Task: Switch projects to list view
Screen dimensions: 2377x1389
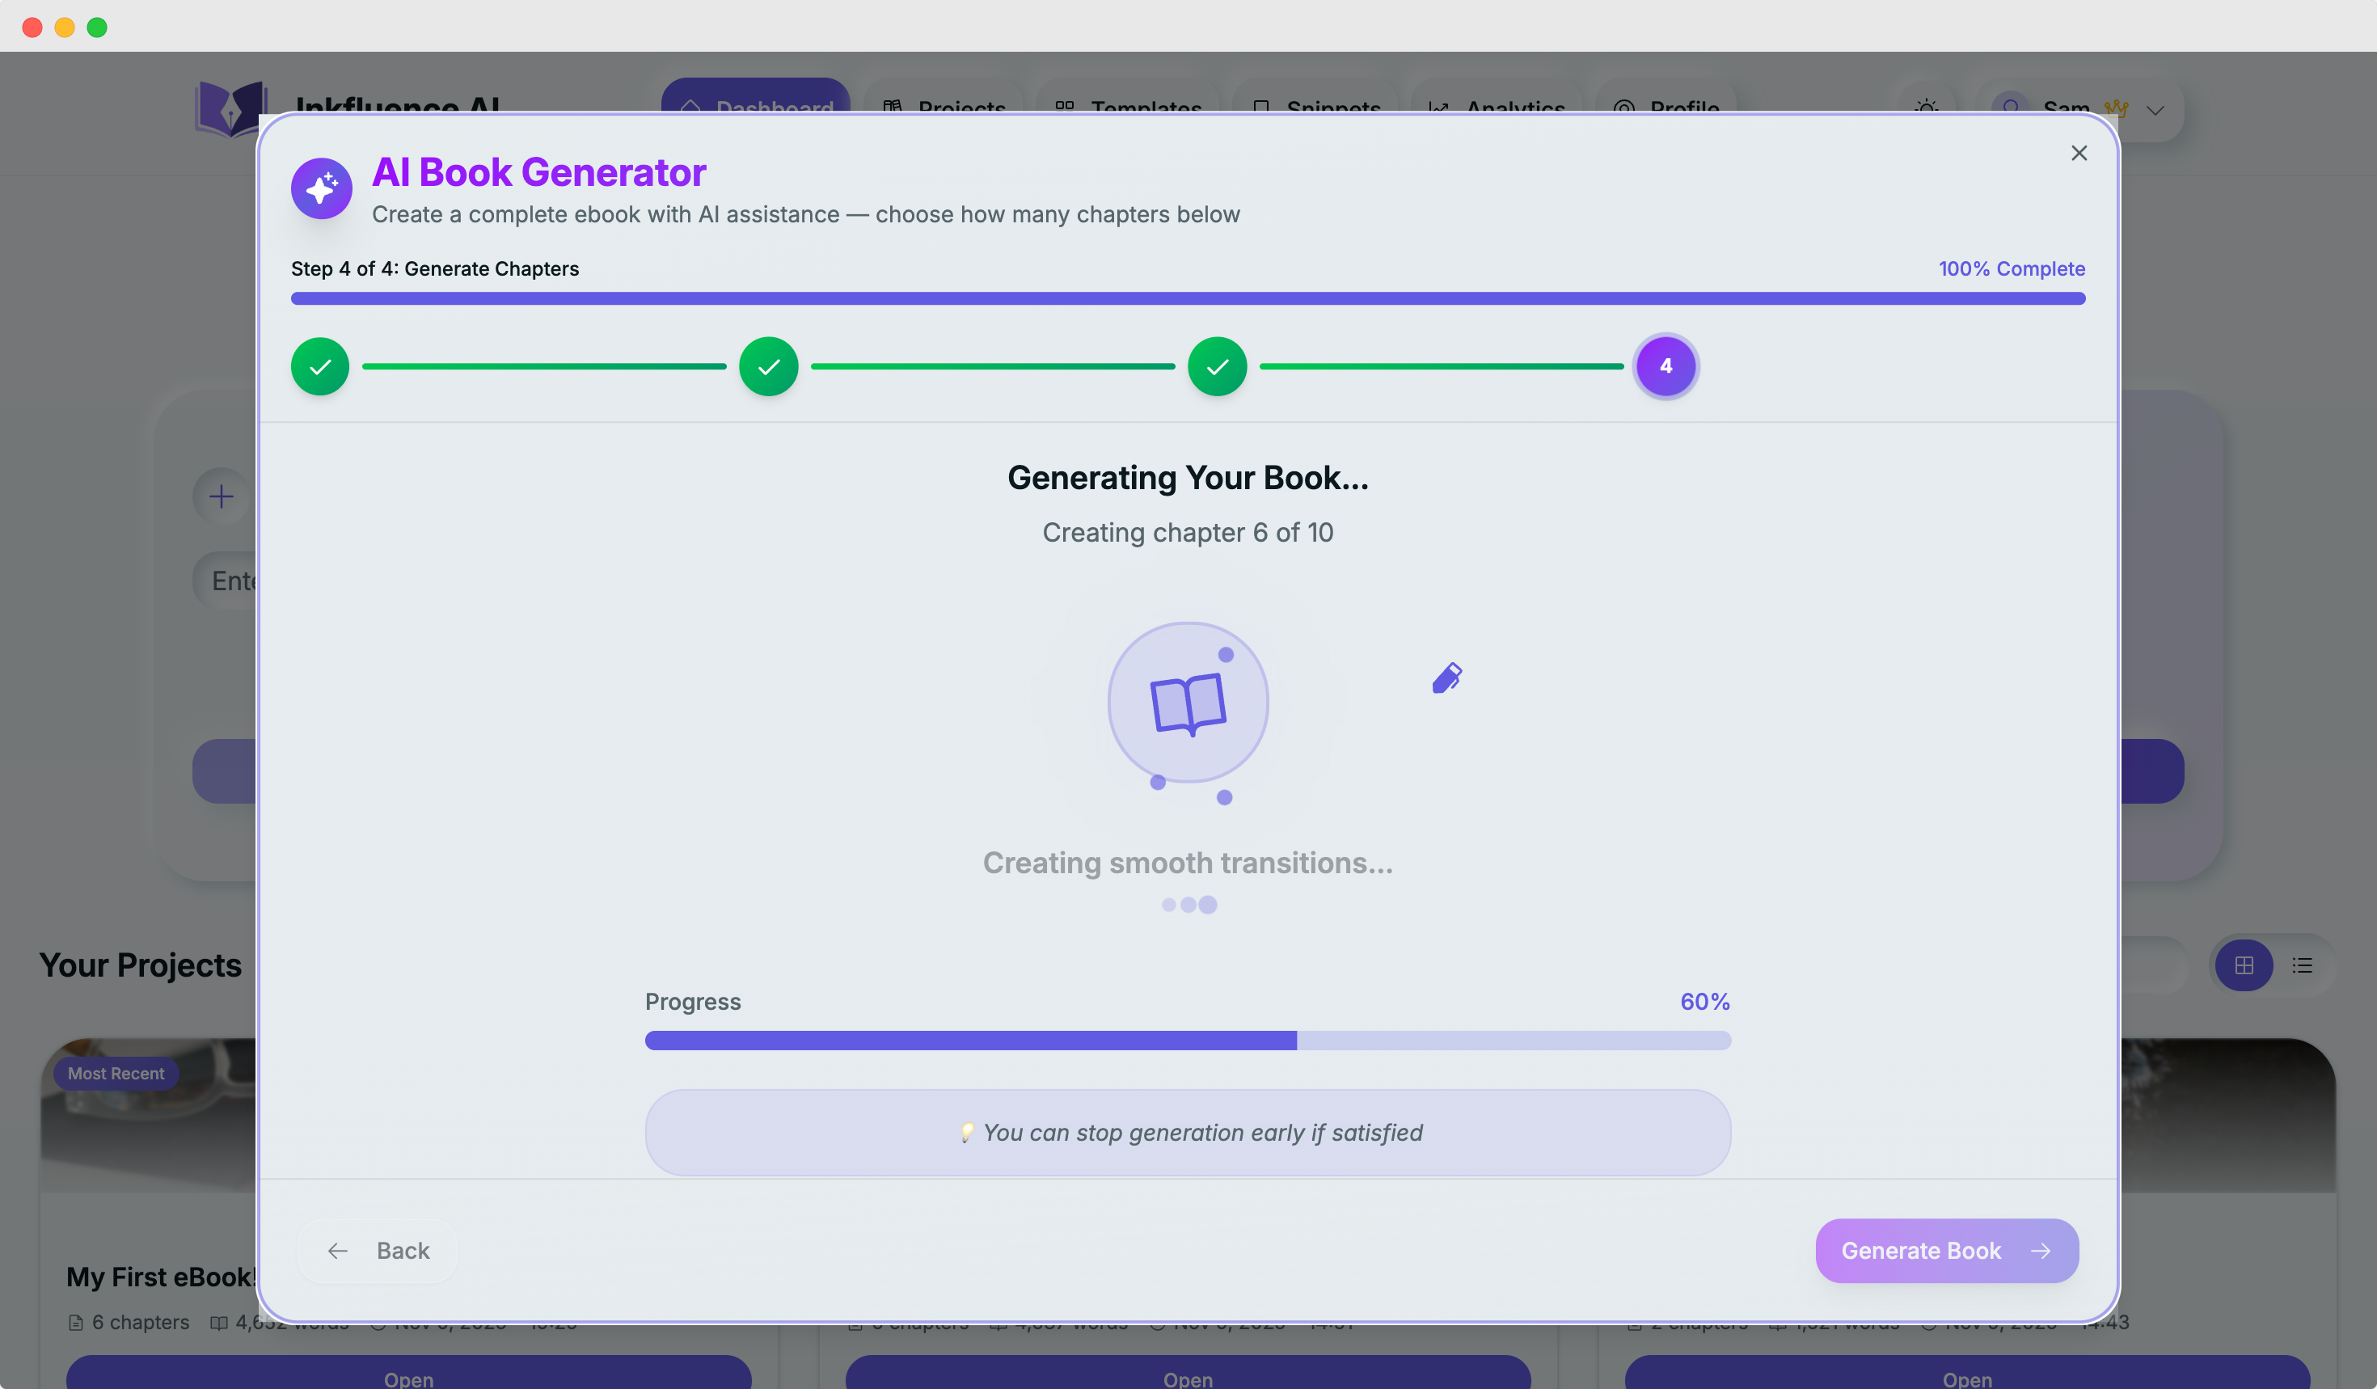Action: 2303,965
